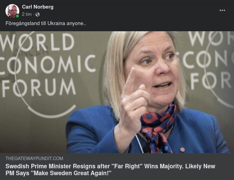Click the globe public audience icon

tap(38, 14)
